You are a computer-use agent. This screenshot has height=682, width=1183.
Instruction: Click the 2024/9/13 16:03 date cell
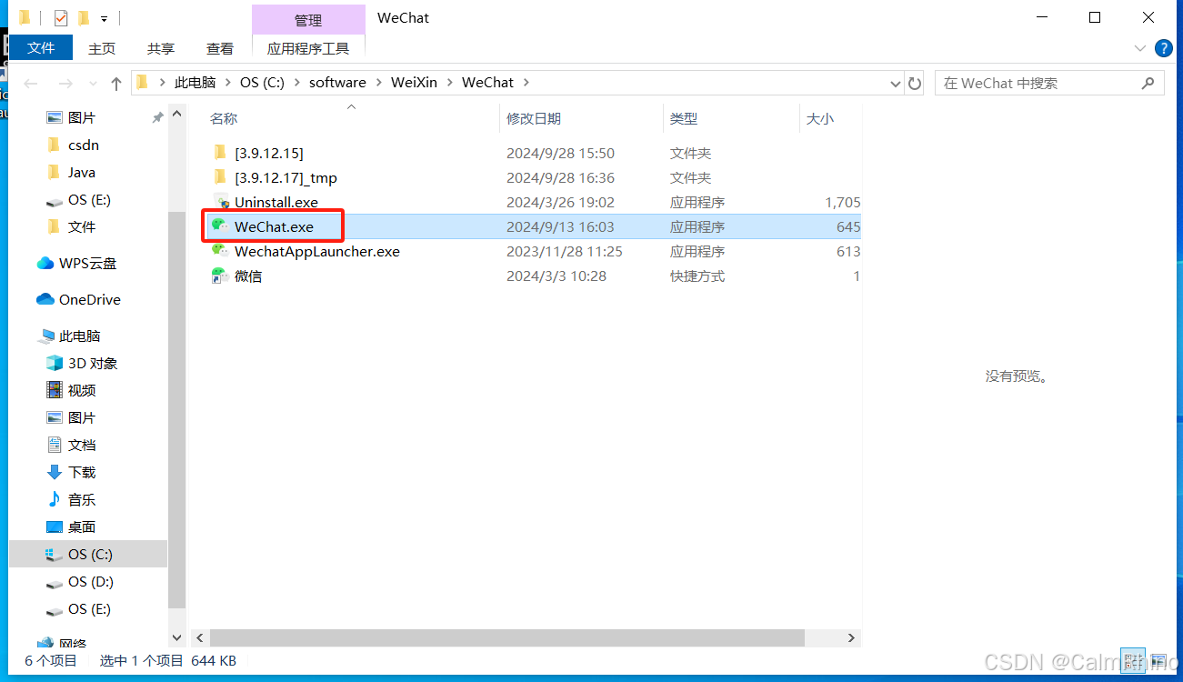pyautogui.click(x=560, y=226)
